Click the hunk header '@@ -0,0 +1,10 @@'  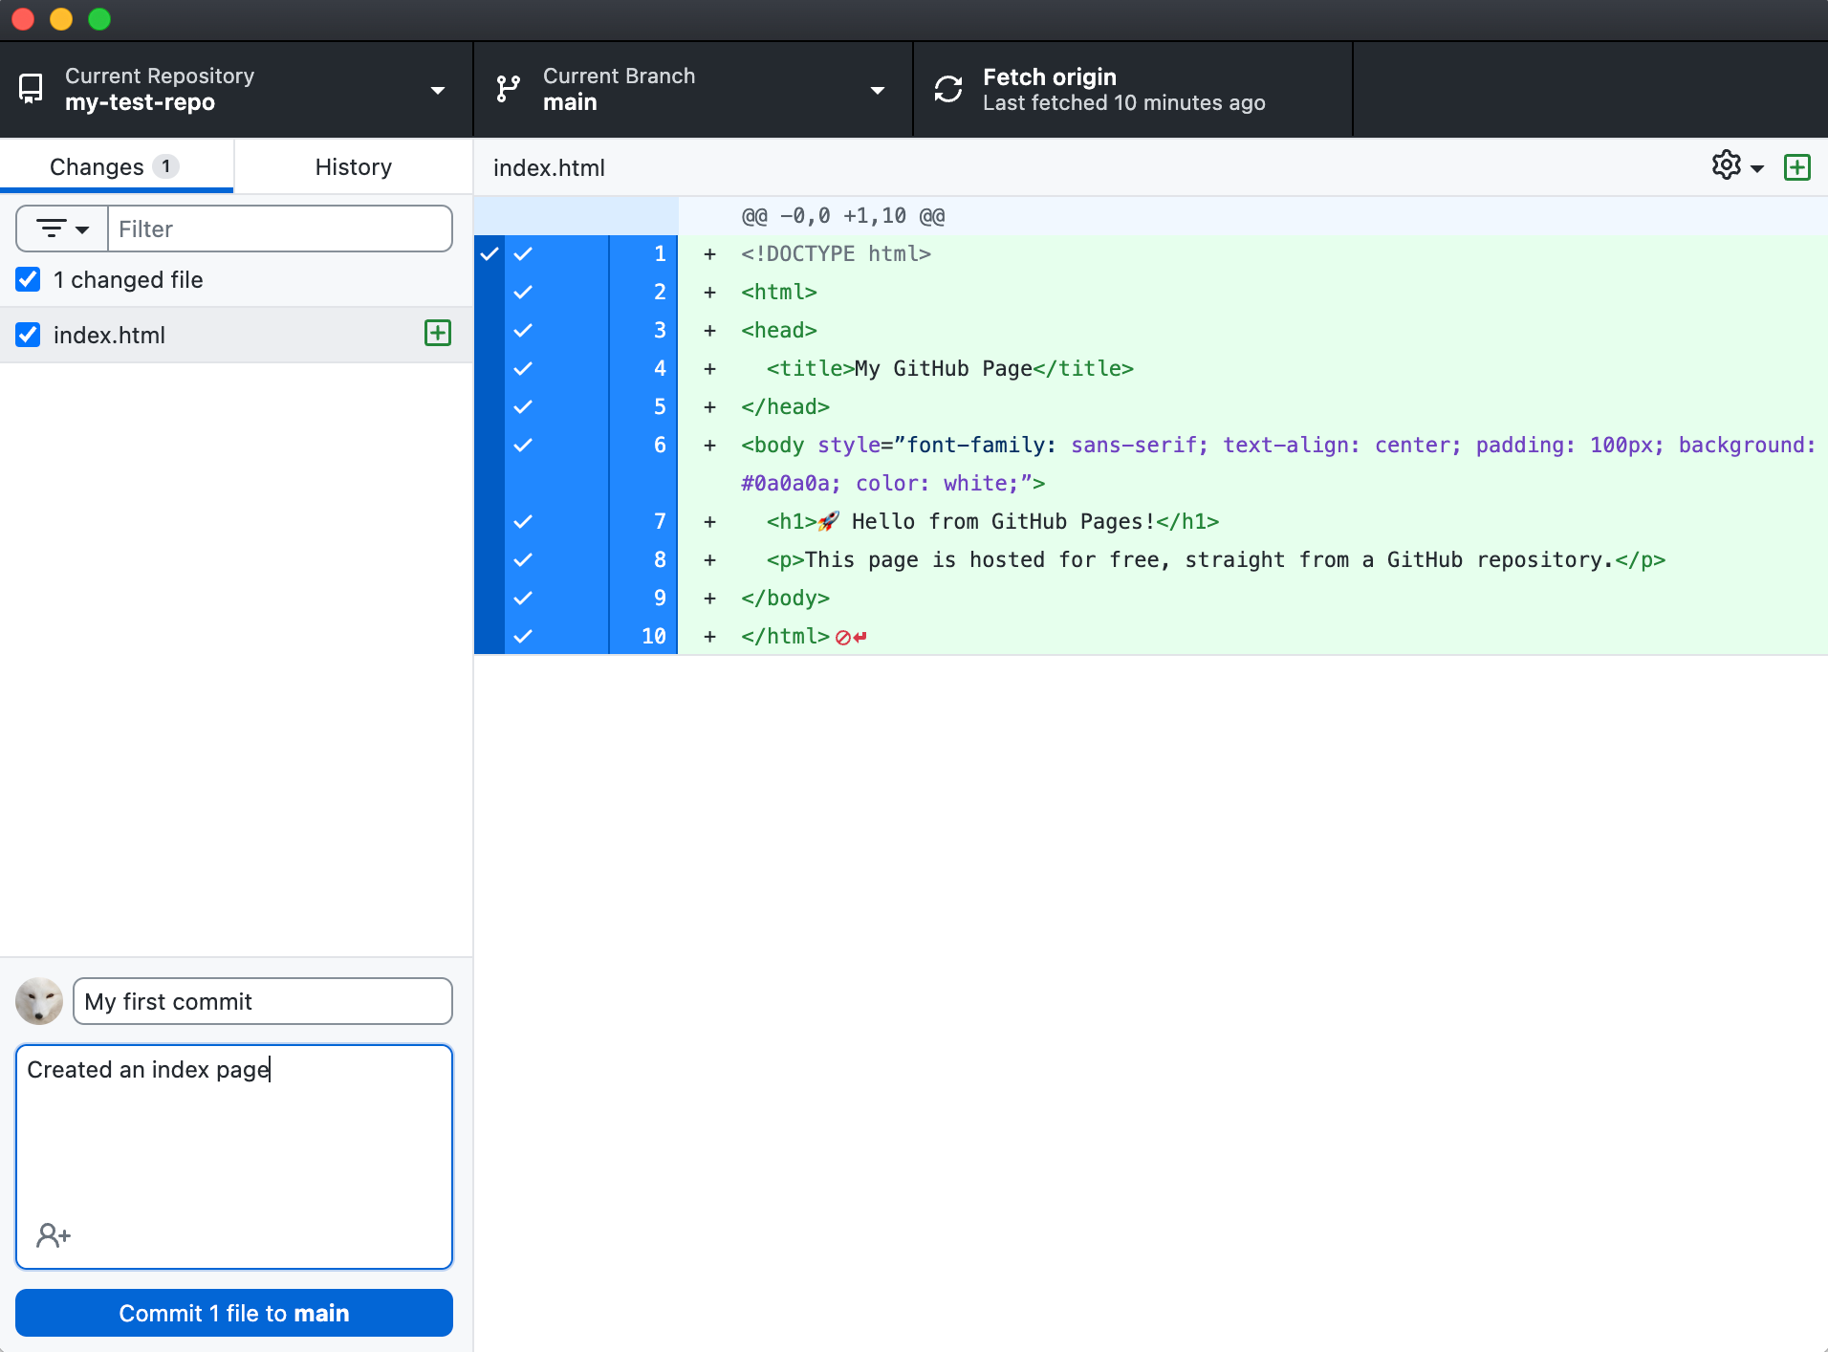pyautogui.click(x=843, y=216)
